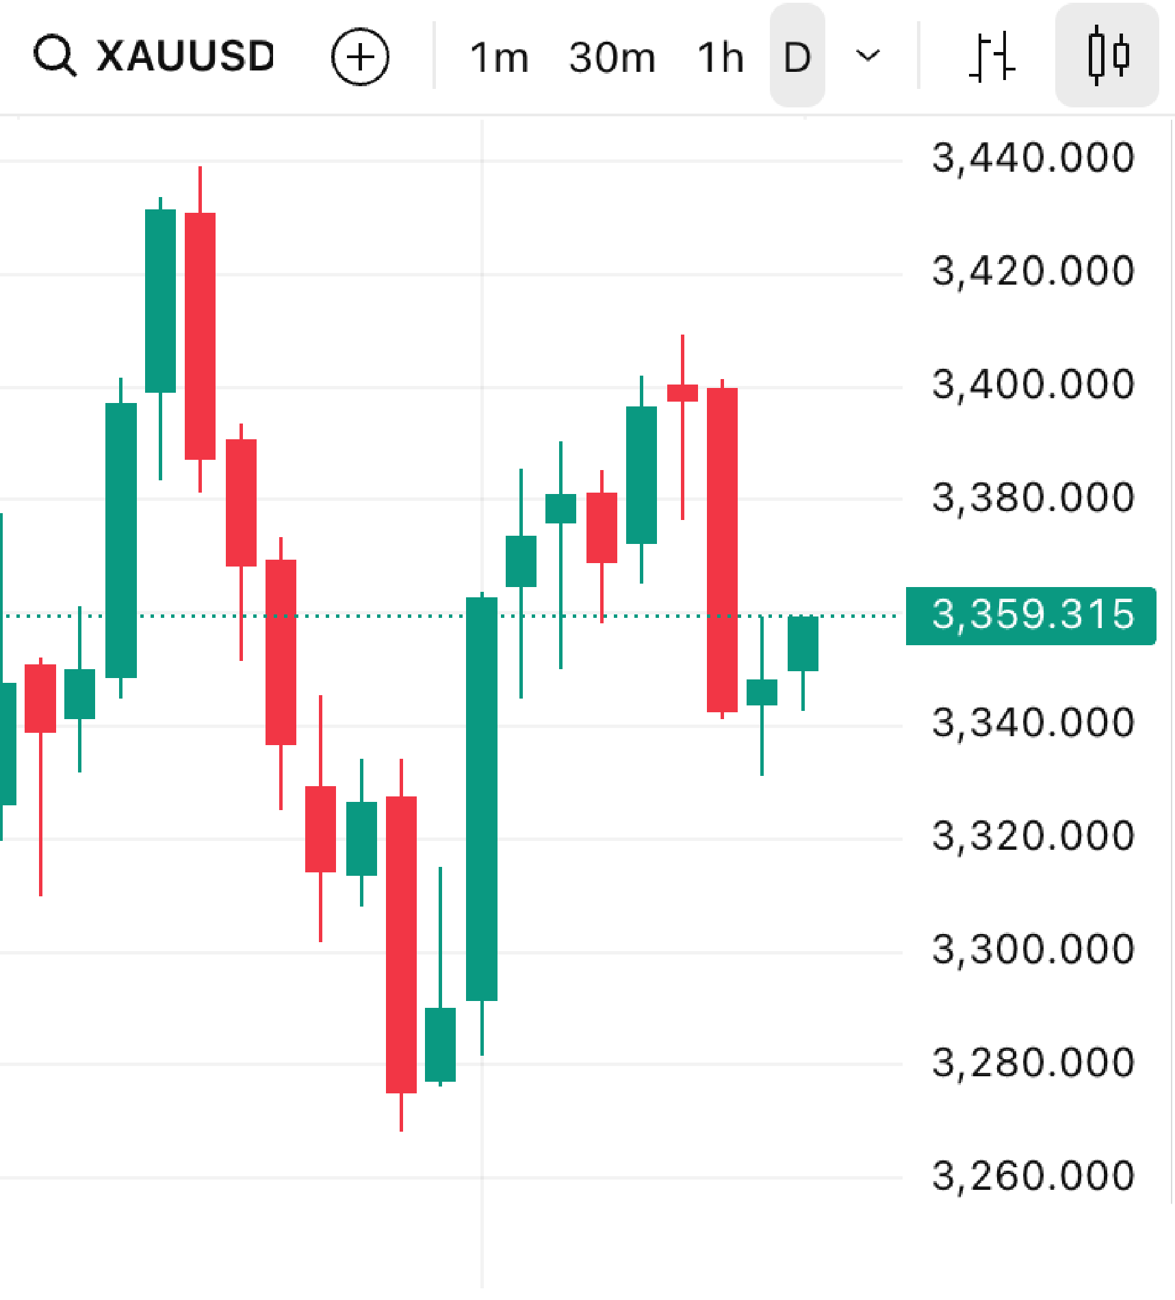Click the rightmost green candle on chart

(803, 643)
